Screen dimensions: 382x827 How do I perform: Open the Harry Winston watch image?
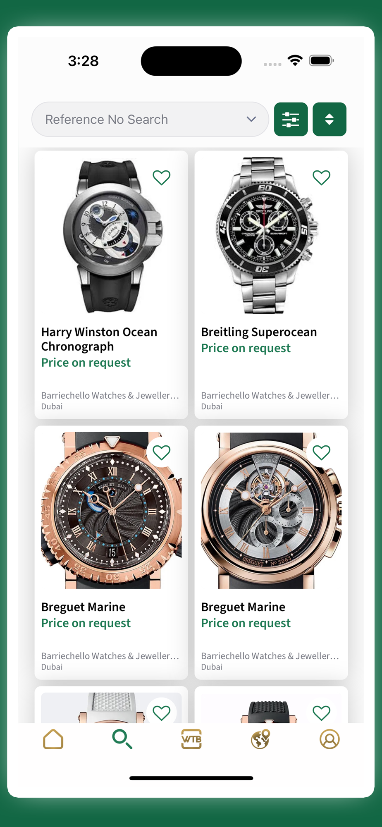pyautogui.click(x=111, y=235)
